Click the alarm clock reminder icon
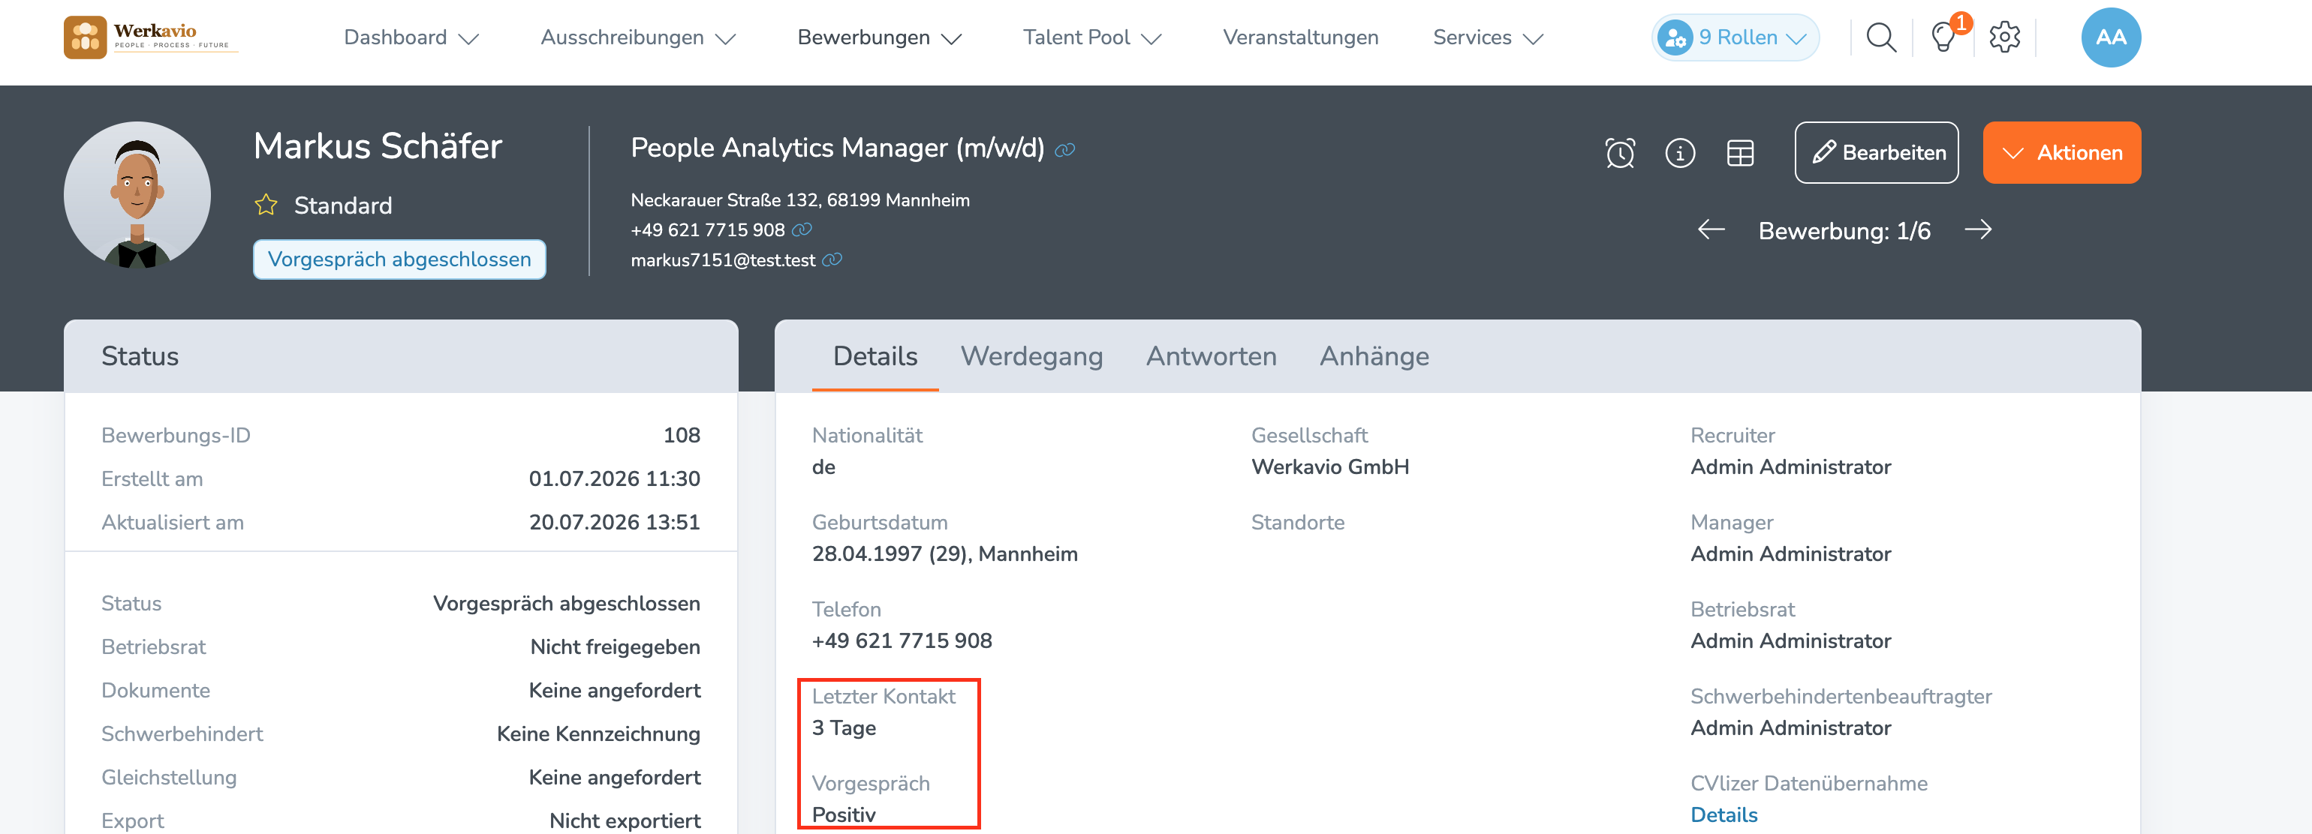Viewport: 2312px width, 834px height. click(1620, 153)
